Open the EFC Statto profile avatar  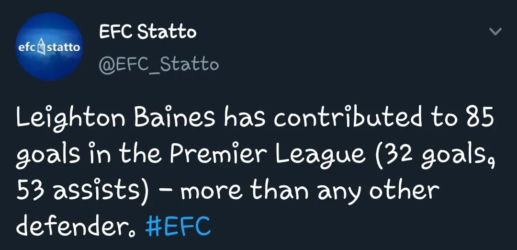click(x=49, y=46)
